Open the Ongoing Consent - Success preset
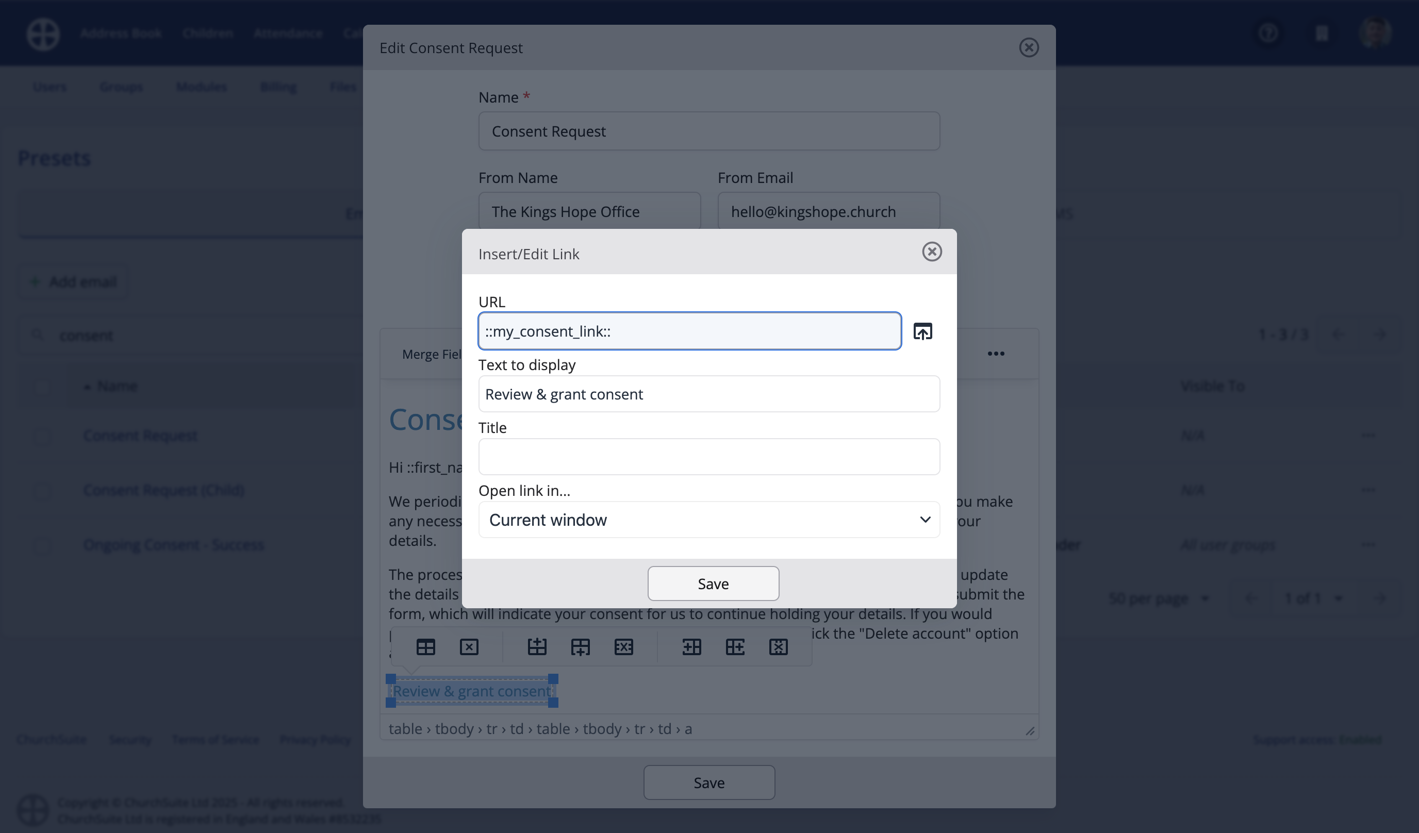 coord(174,544)
